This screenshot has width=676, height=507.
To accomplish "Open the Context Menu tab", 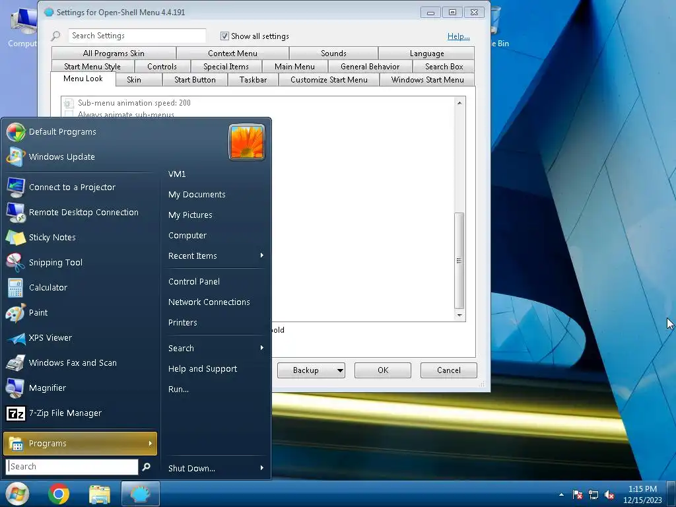I will point(232,53).
